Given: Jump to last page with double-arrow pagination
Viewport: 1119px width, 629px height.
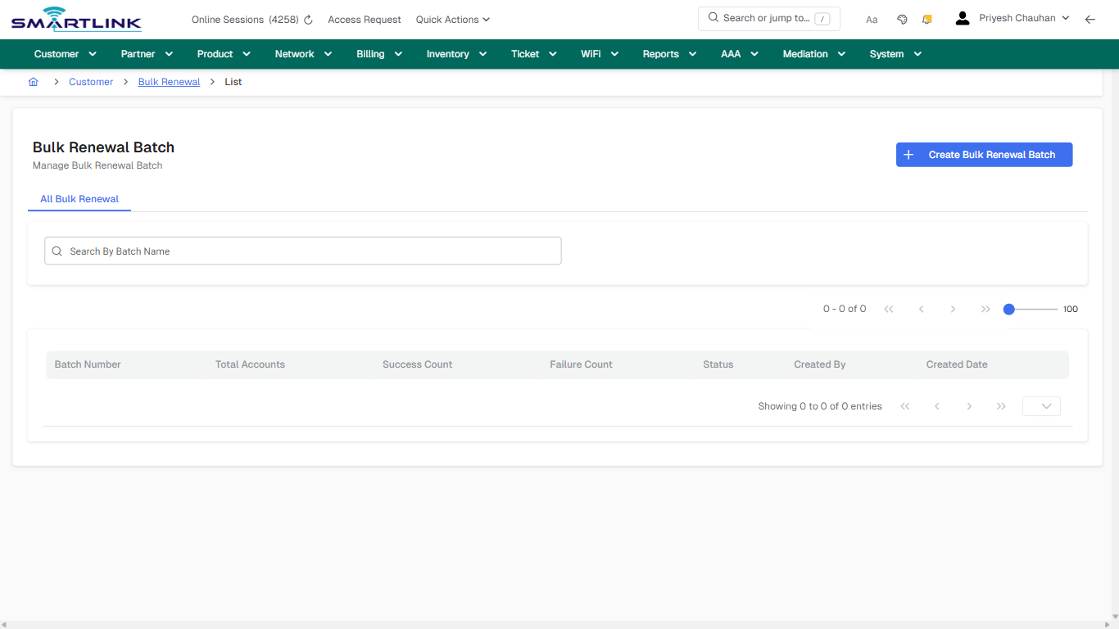Looking at the screenshot, I should coord(1001,405).
